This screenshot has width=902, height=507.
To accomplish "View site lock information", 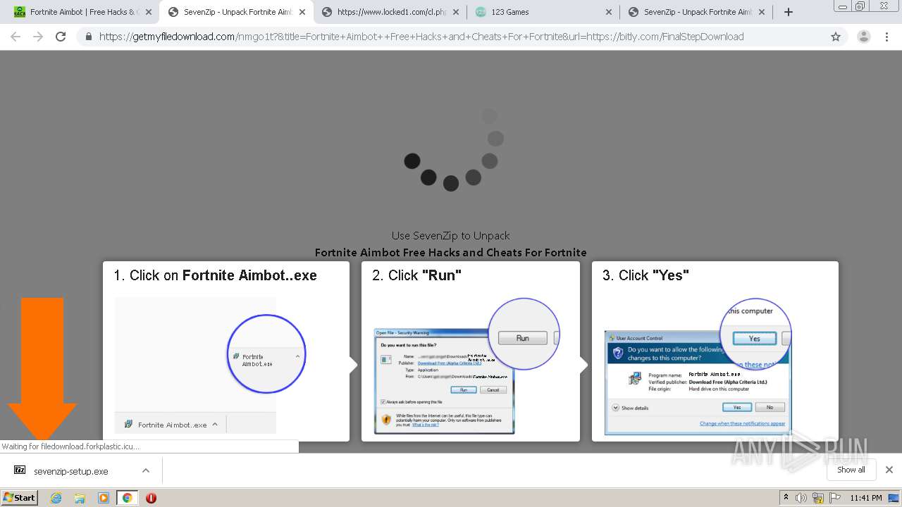I will (89, 37).
